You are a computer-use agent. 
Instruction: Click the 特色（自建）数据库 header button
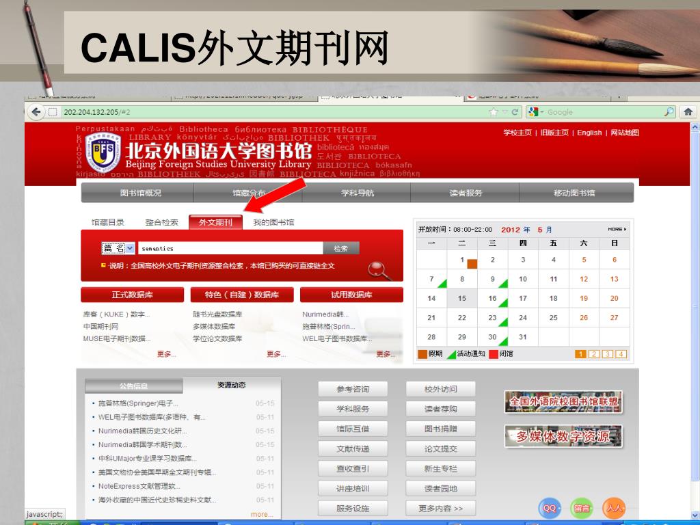[x=242, y=295]
